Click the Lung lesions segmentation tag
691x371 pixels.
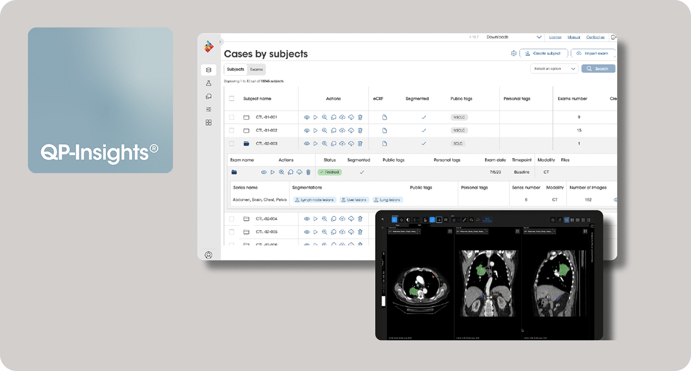388,200
